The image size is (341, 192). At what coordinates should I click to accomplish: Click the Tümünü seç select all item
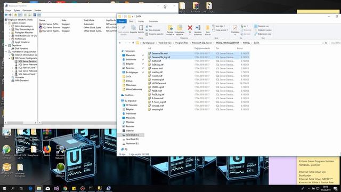point(262,26)
